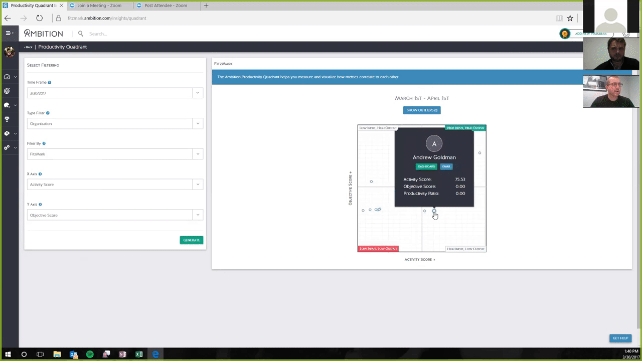This screenshot has width=642, height=361.
Task: Click the Activity Score value 75.53
Action: coord(460,179)
